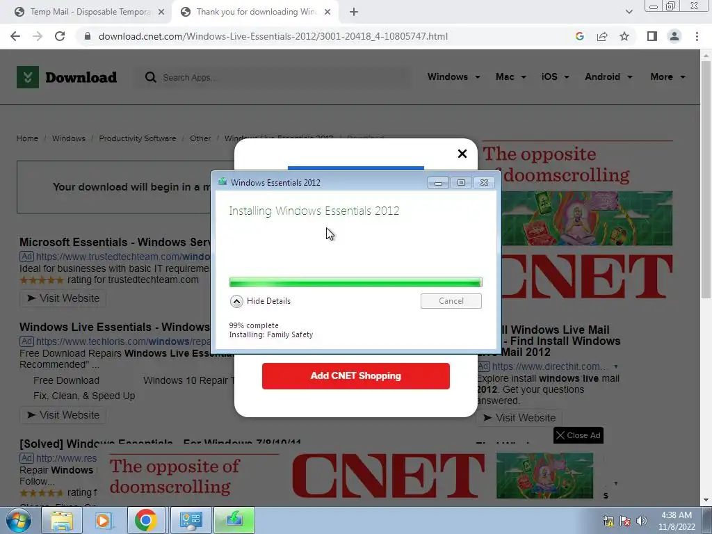Open the Productivity Software breadcrumb

[138, 138]
